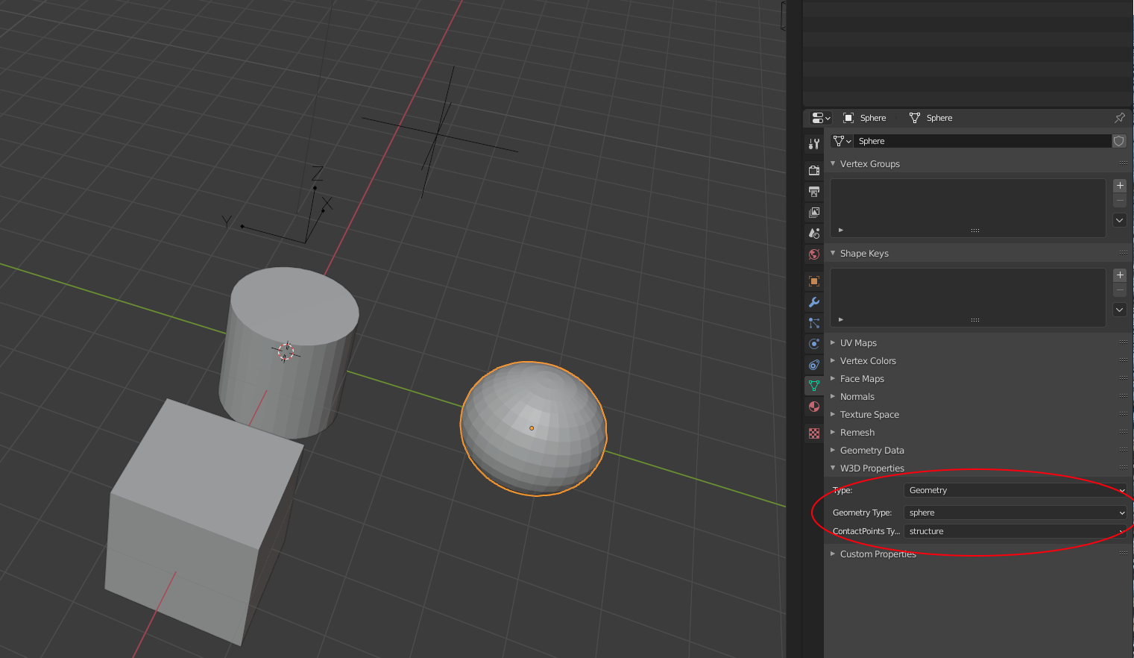Open the World properties tab

click(814, 254)
